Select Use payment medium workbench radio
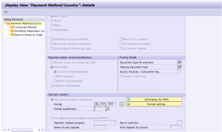 52,100
